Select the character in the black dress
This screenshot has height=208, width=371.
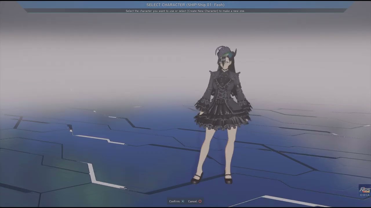pyautogui.click(x=223, y=116)
